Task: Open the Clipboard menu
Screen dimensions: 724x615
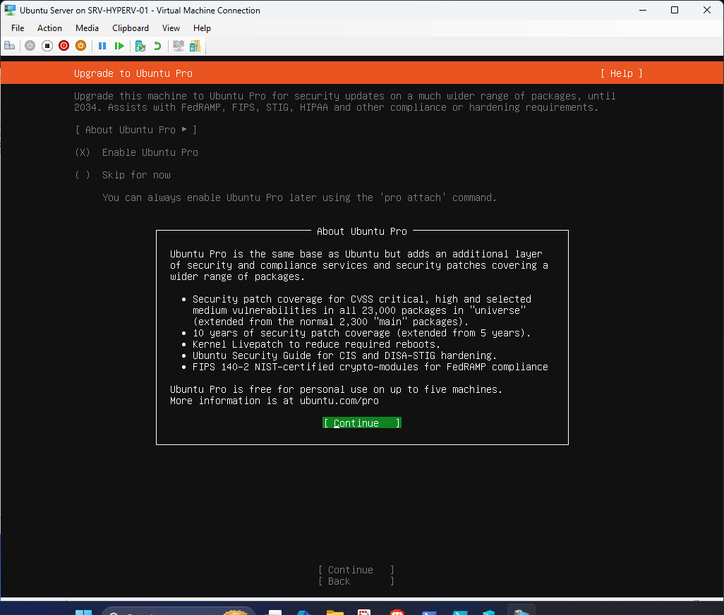Action: [130, 28]
